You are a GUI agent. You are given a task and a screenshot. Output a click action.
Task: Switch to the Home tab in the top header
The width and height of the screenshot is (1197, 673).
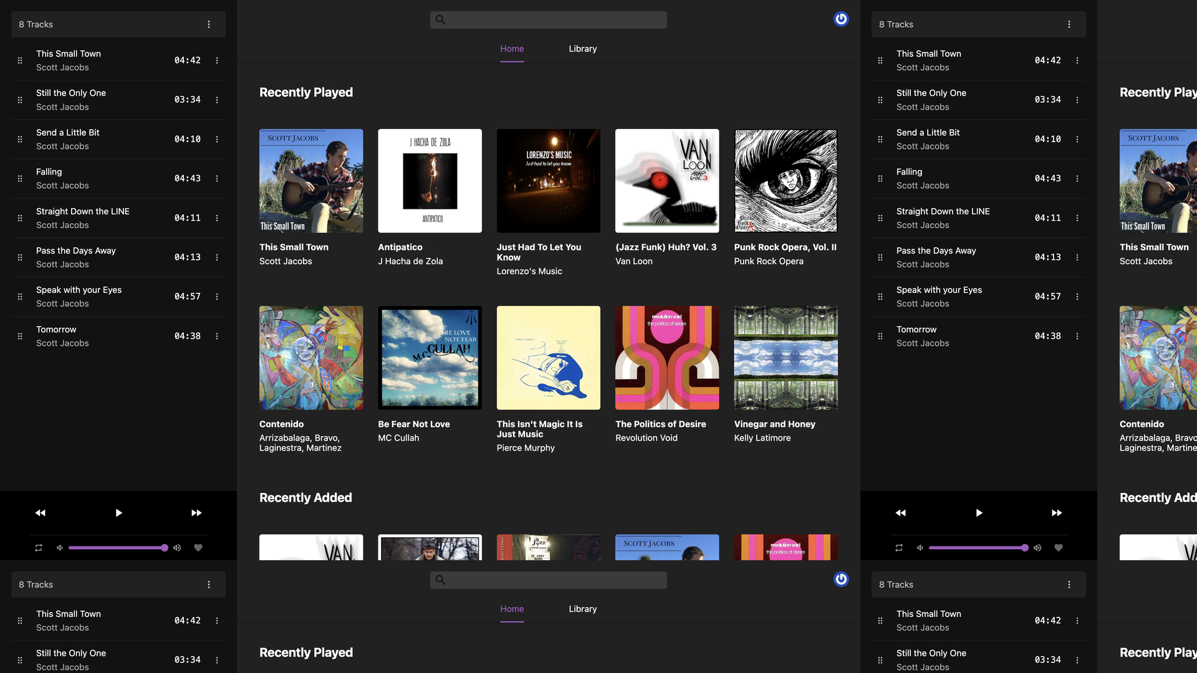click(x=512, y=49)
